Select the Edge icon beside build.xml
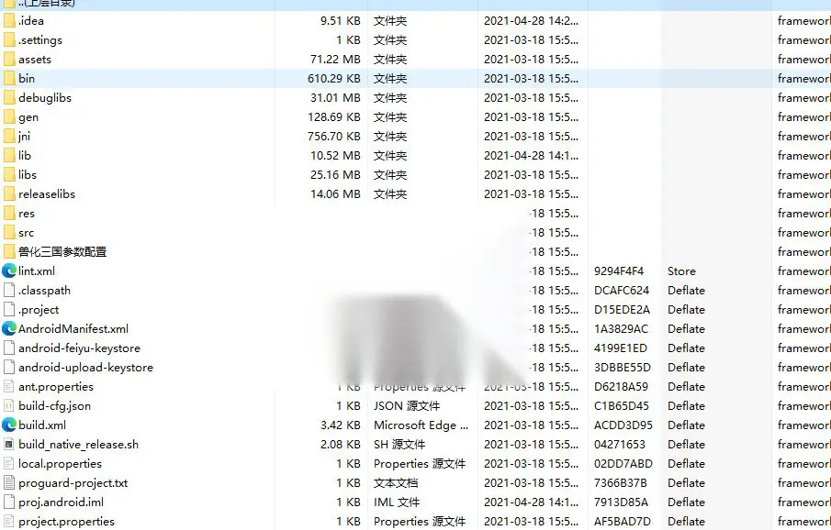Viewport: 831px width, 530px height. [x=9, y=425]
